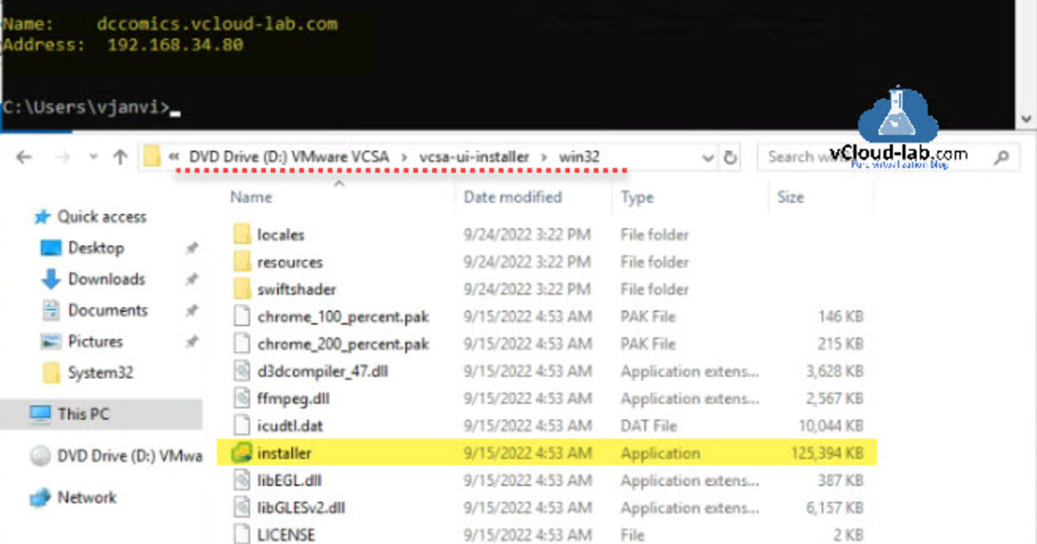Click the Network icon in sidebar
This screenshot has width=1037, height=544.
[x=41, y=497]
